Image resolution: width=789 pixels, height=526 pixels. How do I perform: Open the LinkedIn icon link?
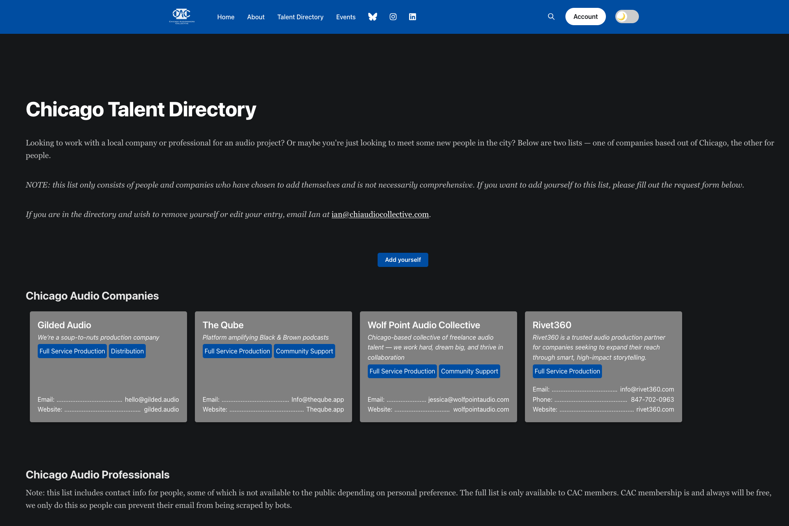(x=413, y=17)
